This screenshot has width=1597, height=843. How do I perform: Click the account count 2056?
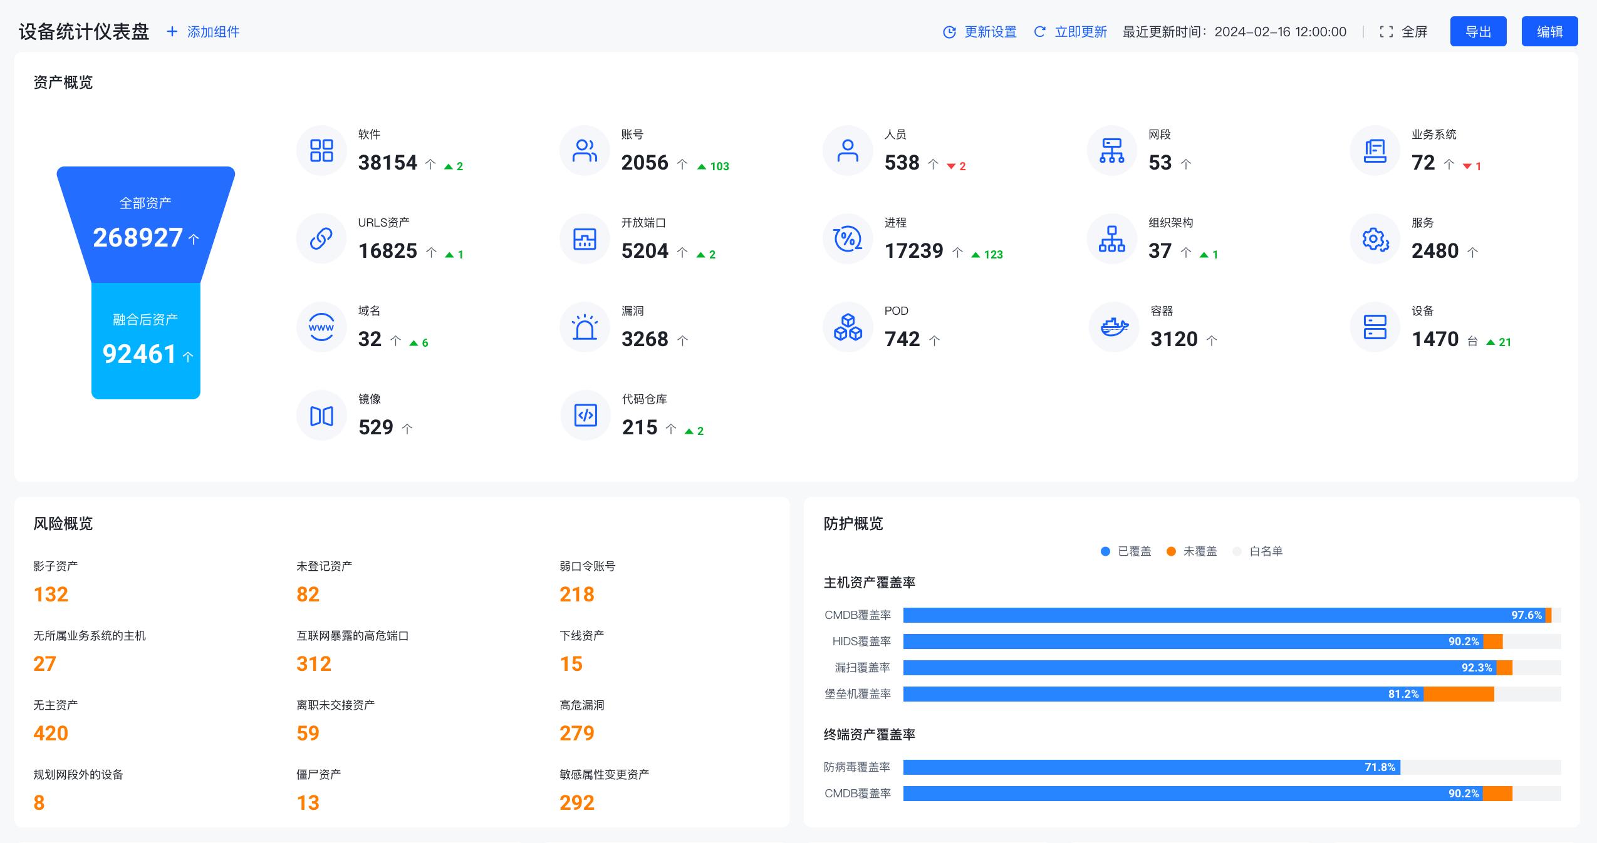pyautogui.click(x=645, y=163)
